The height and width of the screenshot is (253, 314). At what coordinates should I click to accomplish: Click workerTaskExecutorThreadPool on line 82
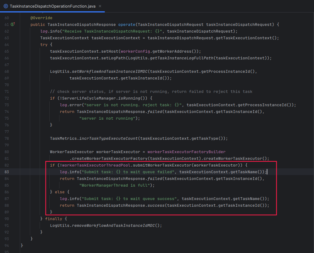(x=96, y=165)
